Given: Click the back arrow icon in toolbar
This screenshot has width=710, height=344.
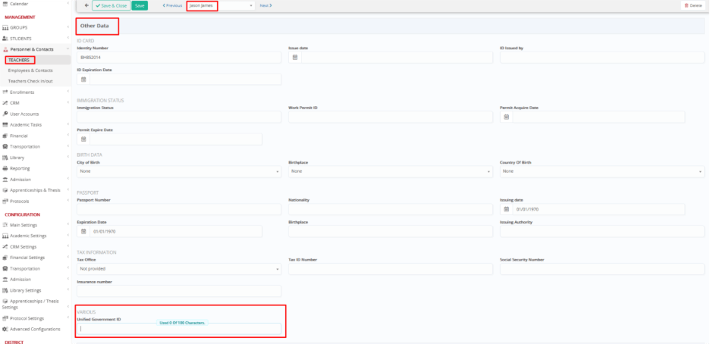Looking at the screenshot, I should [x=86, y=5].
